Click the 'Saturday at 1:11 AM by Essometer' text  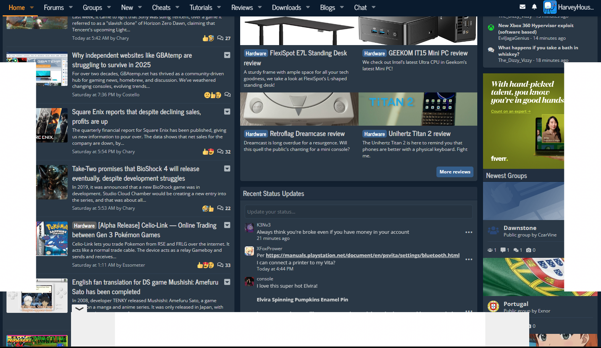click(108, 265)
